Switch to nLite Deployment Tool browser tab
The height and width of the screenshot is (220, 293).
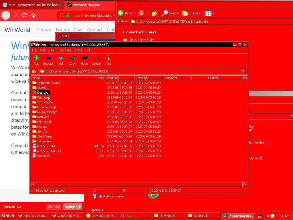32,5
